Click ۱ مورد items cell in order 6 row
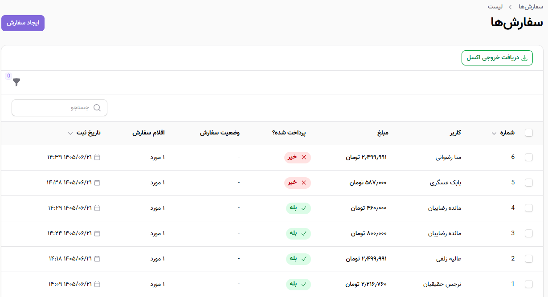This screenshot has height=297, width=548. pyautogui.click(x=157, y=157)
